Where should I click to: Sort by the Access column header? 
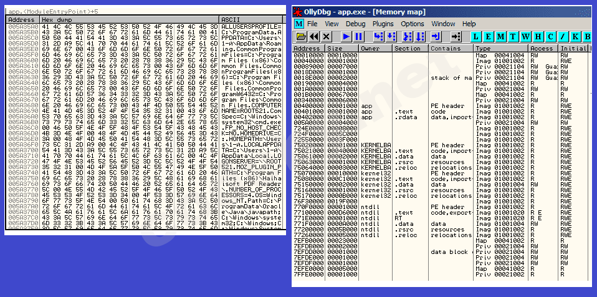tap(541, 48)
